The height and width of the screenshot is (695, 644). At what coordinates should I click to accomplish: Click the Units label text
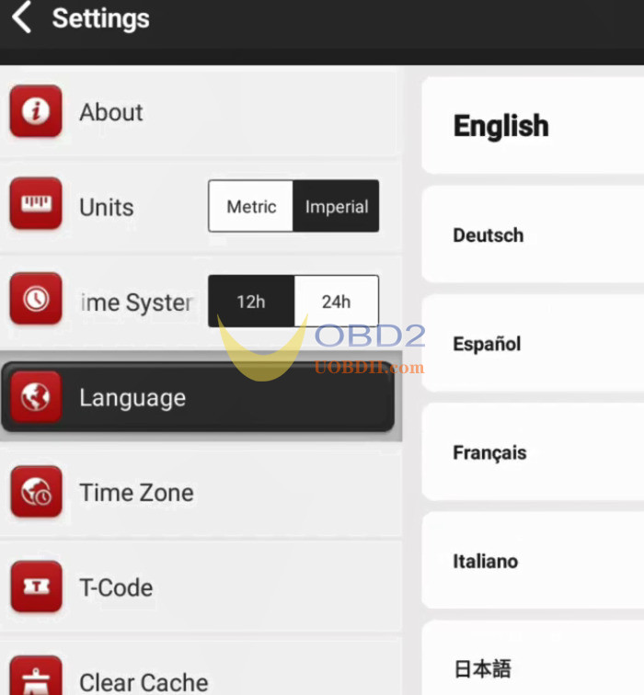click(107, 207)
